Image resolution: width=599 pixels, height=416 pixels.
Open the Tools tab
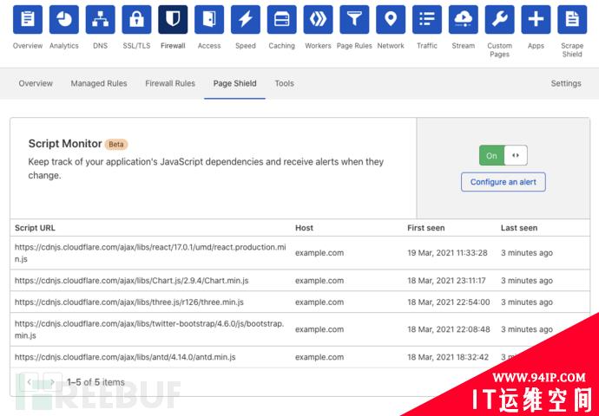pyautogui.click(x=284, y=83)
